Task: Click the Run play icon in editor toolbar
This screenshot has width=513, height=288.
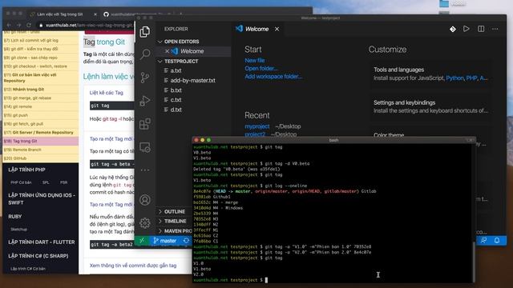Action: 467,29
